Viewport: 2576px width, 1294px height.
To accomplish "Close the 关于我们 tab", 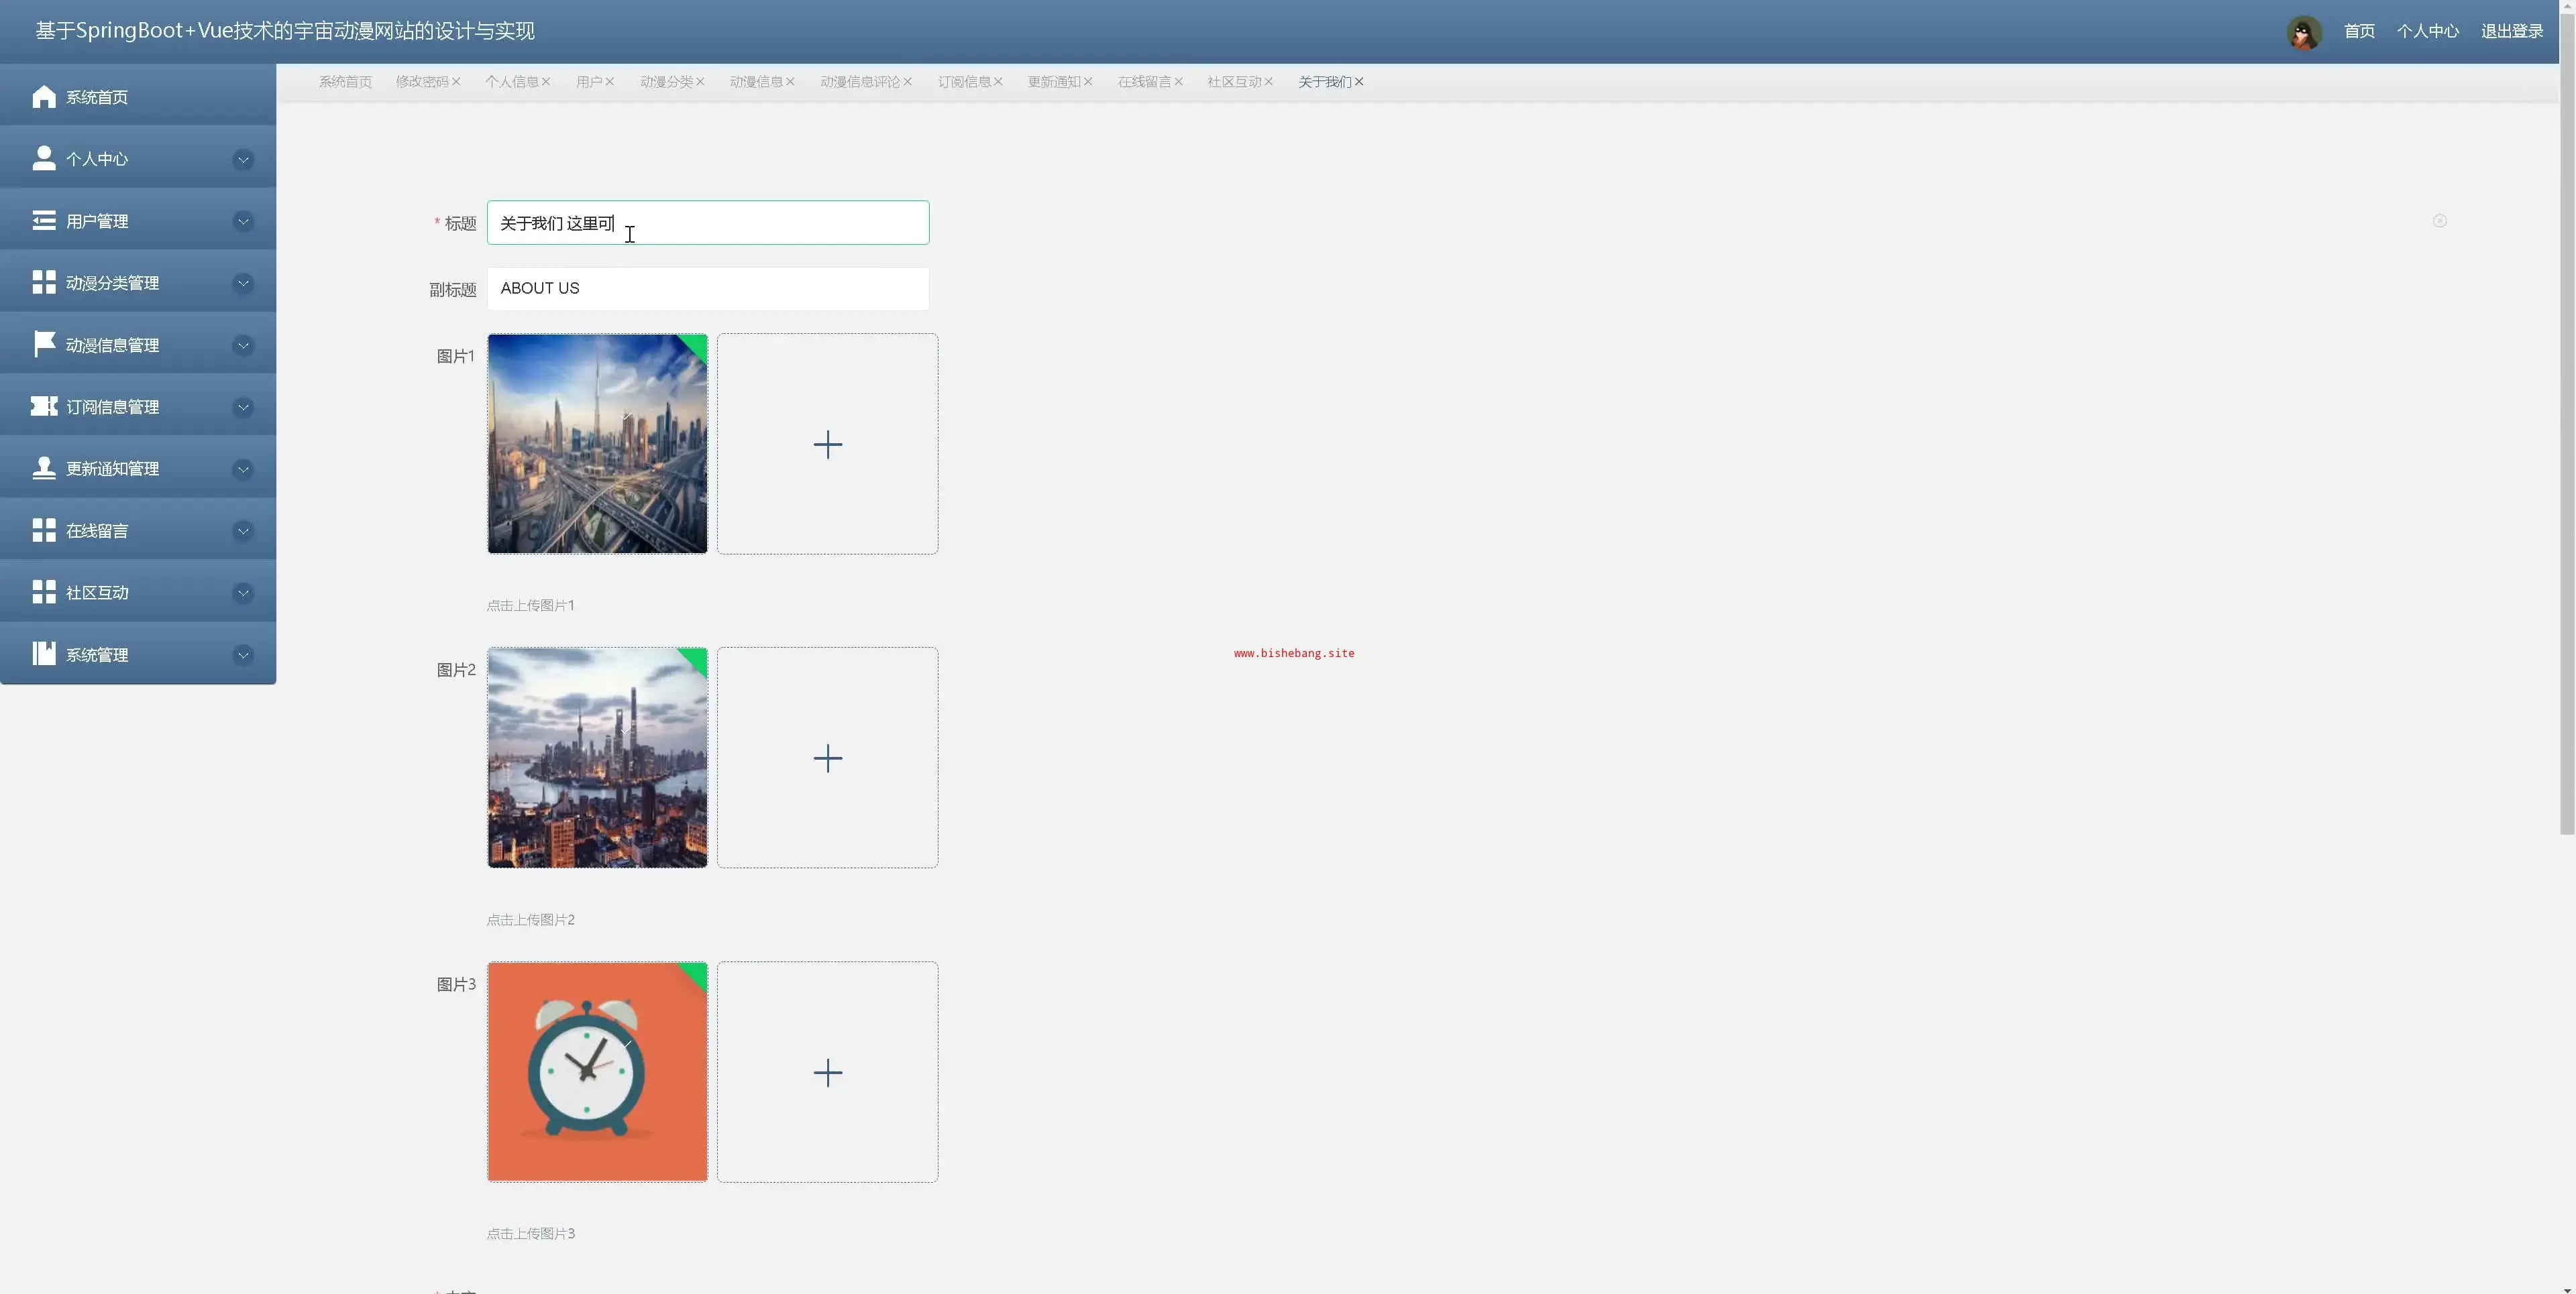I will [1359, 82].
